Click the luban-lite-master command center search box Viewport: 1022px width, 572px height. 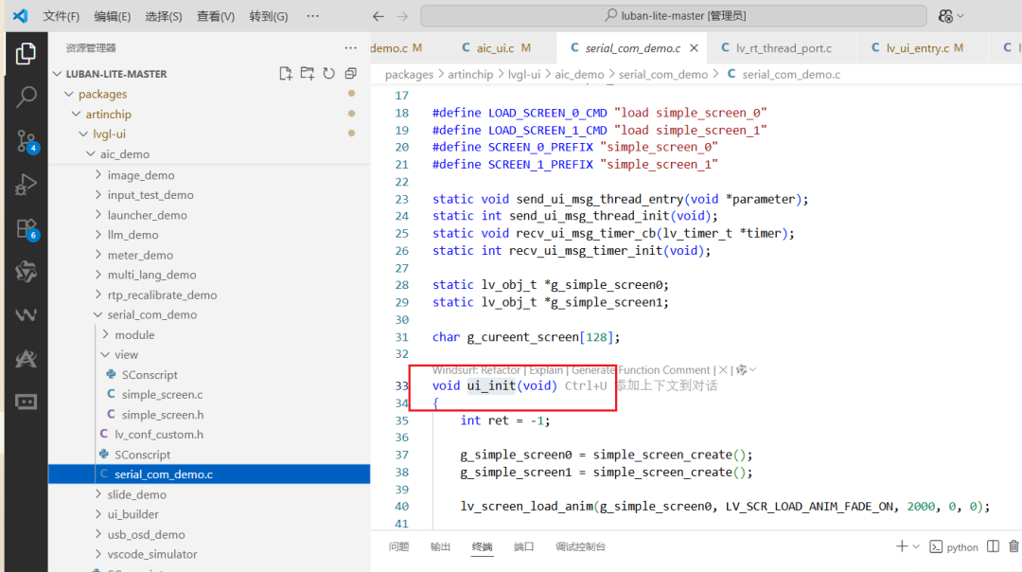[674, 16]
